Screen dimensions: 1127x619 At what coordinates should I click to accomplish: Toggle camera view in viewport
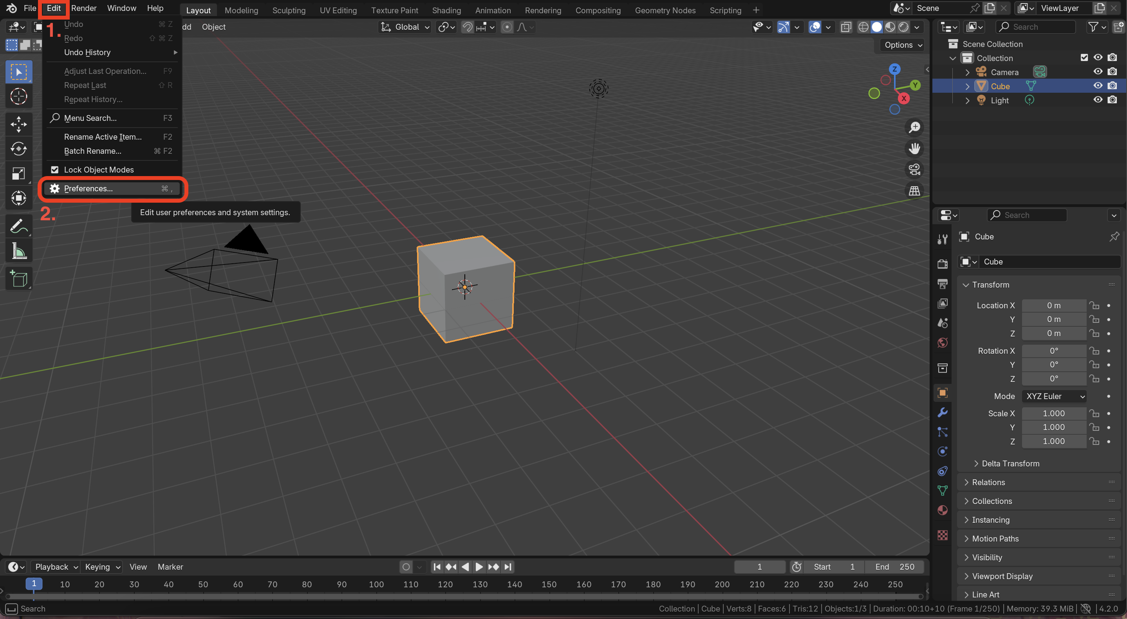pyautogui.click(x=914, y=169)
